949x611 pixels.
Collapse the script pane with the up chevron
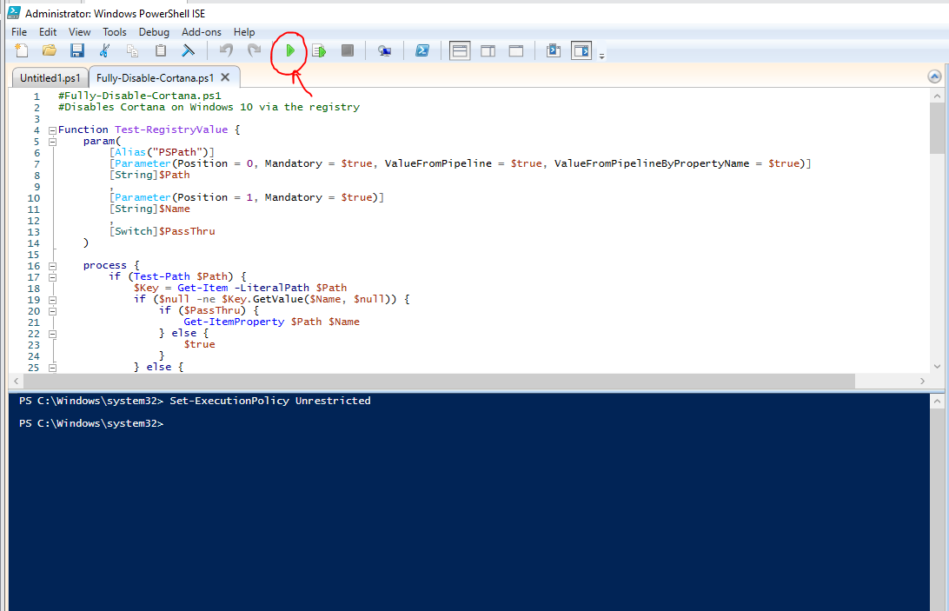point(934,76)
